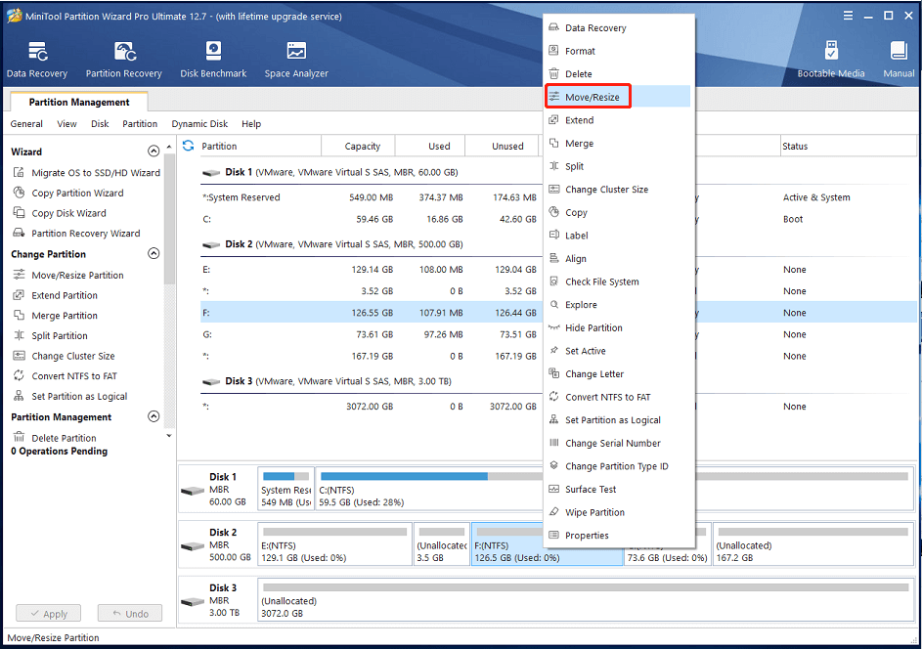Click the hamburger menu icon in title bar
The image size is (922, 649).
[848, 16]
